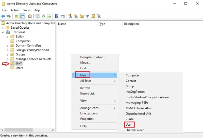Open the New submenu entry
Image resolution: width=203 pixels, height=138 pixels.
[95, 75]
